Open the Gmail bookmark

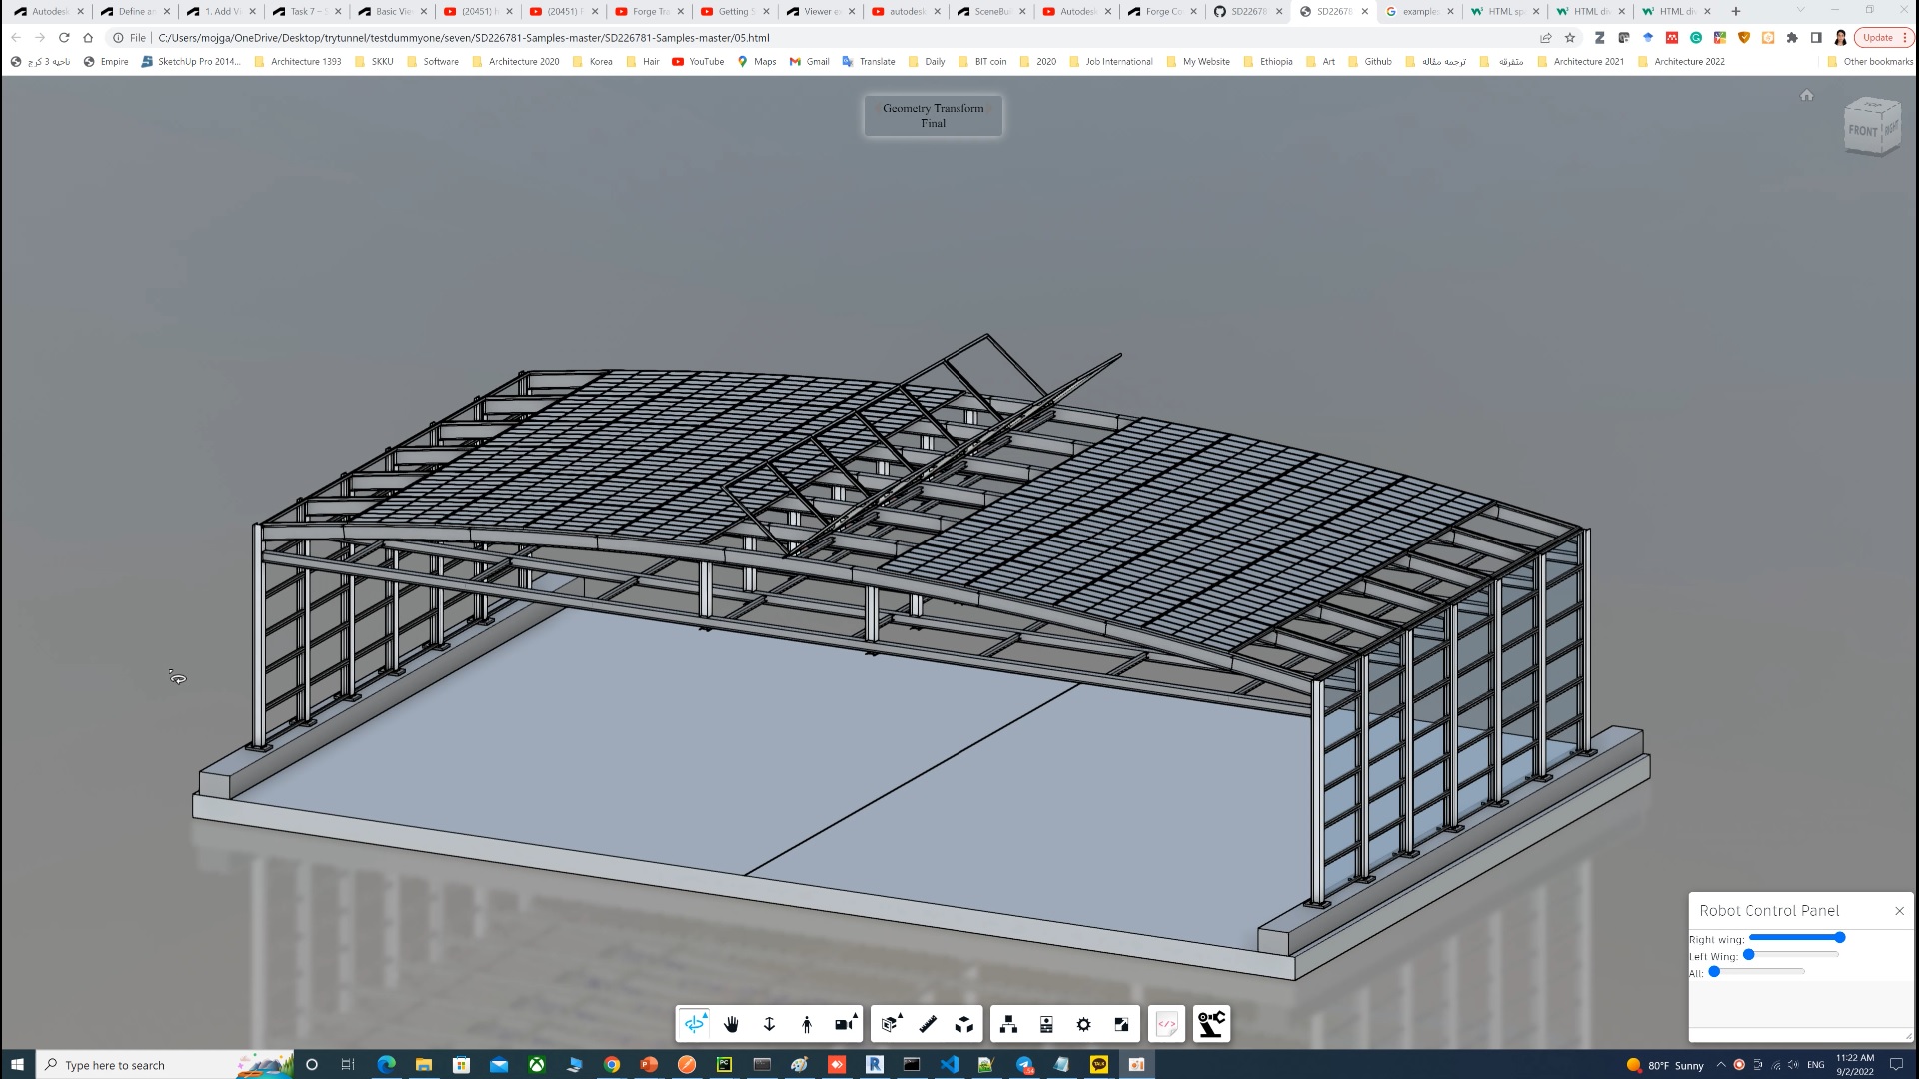click(809, 62)
